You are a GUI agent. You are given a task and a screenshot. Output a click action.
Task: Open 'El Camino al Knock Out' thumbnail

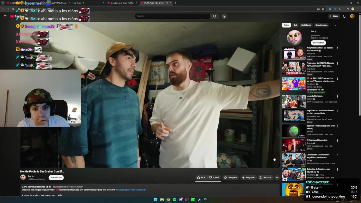click(x=294, y=145)
